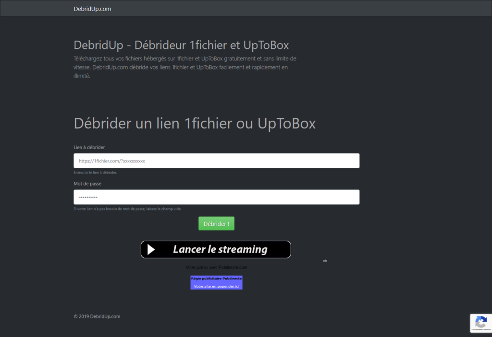Click the play triangle in streaming banner
Viewport: 492px width, 337px height.
151,249
